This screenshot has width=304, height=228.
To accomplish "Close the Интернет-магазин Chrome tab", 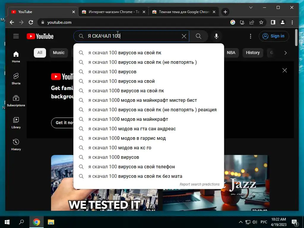I will click(x=144, y=12).
